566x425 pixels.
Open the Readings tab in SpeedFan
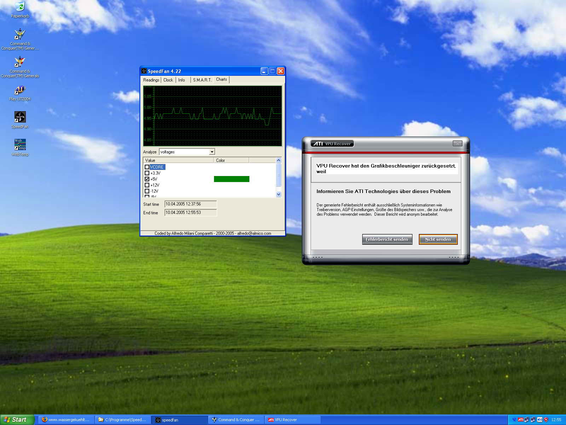151,80
